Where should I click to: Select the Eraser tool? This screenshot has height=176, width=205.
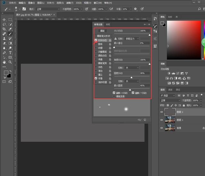tap(4, 43)
